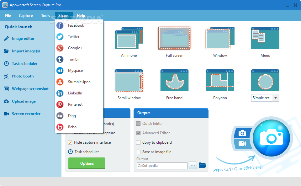This screenshot has width=301, height=186.
Task: Toggle the Quick Editor checkbox
Action: (138, 124)
